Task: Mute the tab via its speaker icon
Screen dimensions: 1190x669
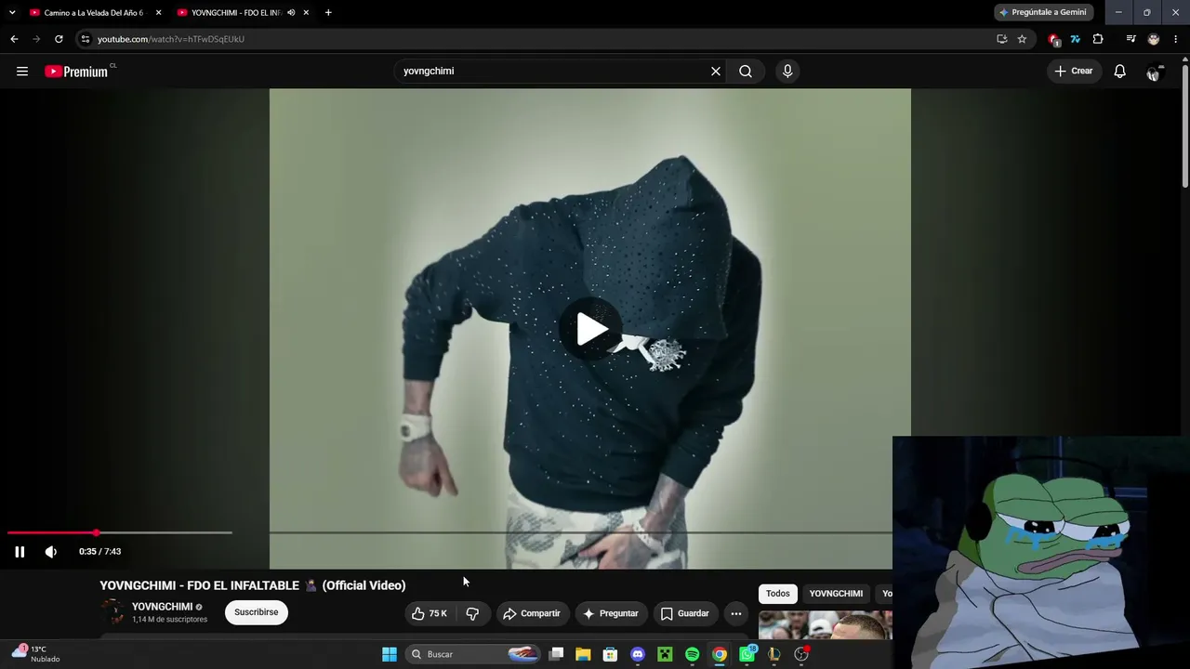Action: 291,13
